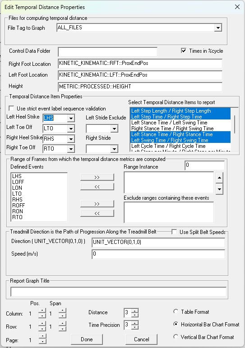Screen dimensions: 245x348
Task: Open the File Tag to Graph dropdown
Action: pyautogui.click(x=218, y=28)
